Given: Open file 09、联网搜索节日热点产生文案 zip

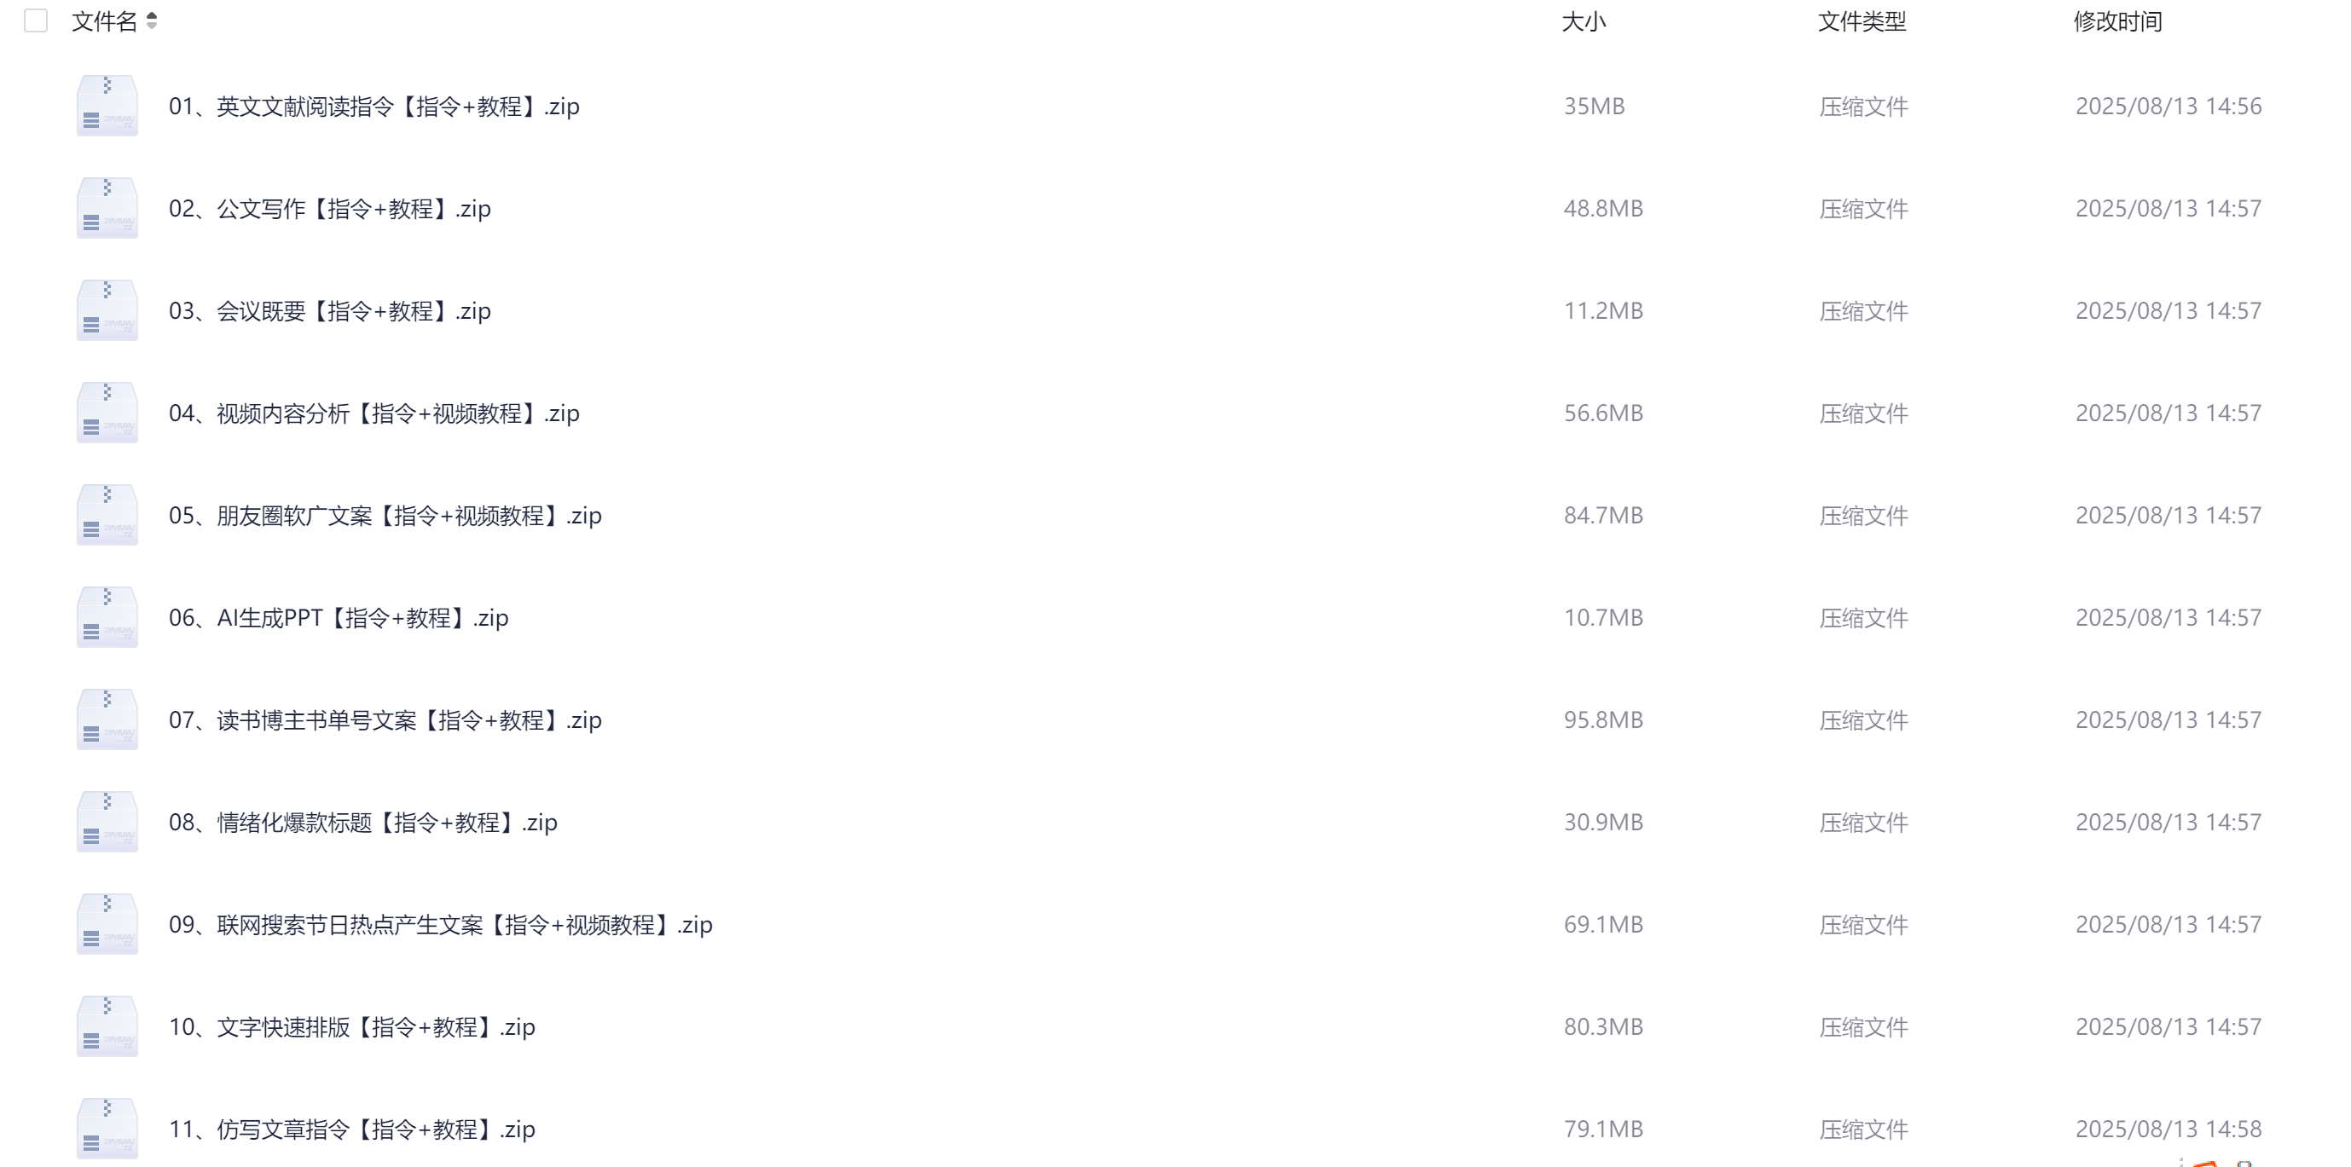Looking at the screenshot, I should point(441,924).
